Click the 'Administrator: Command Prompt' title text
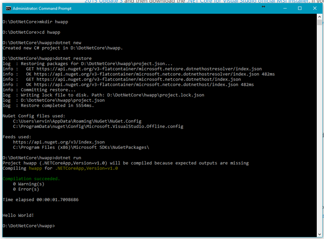 point(42,9)
